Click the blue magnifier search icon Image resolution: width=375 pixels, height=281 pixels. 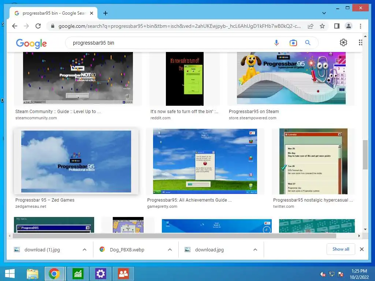point(308,43)
